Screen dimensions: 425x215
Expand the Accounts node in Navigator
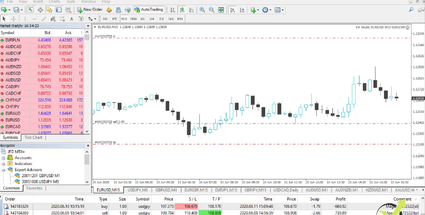click(3, 158)
